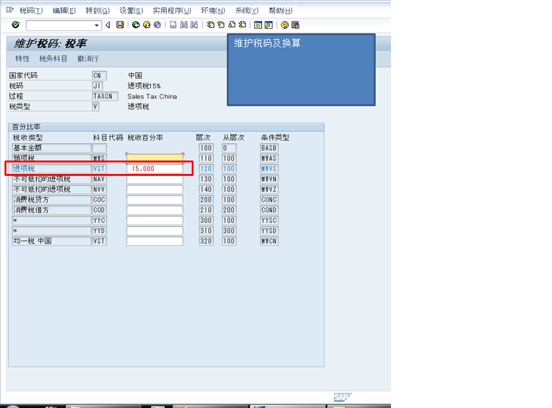Collapse command field with triangle arrow
This screenshot has height=408, width=552.
coord(108,25)
